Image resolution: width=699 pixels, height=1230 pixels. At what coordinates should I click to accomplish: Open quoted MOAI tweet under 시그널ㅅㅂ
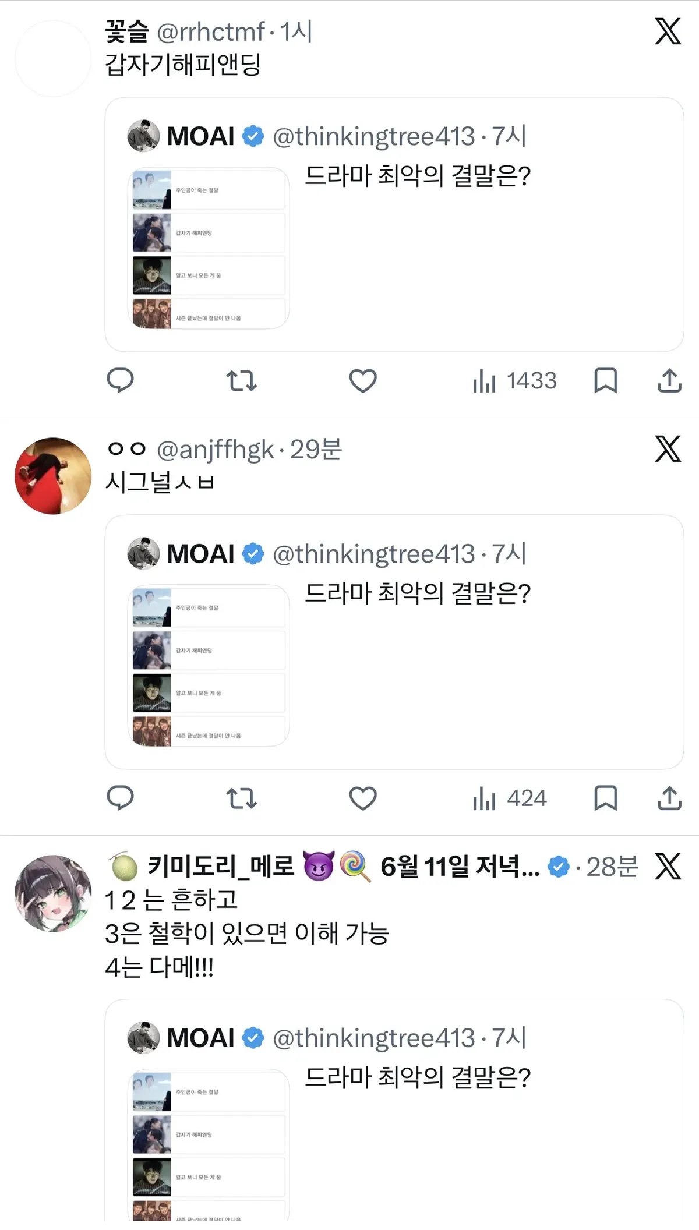[x=394, y=642]
